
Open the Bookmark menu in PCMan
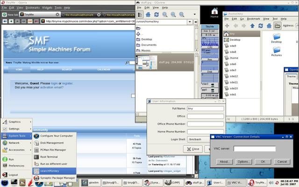253,19
